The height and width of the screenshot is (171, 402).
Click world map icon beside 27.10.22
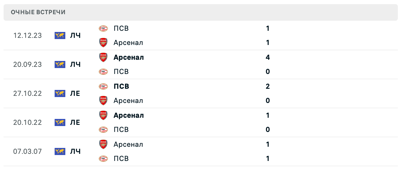click(60, 93)
